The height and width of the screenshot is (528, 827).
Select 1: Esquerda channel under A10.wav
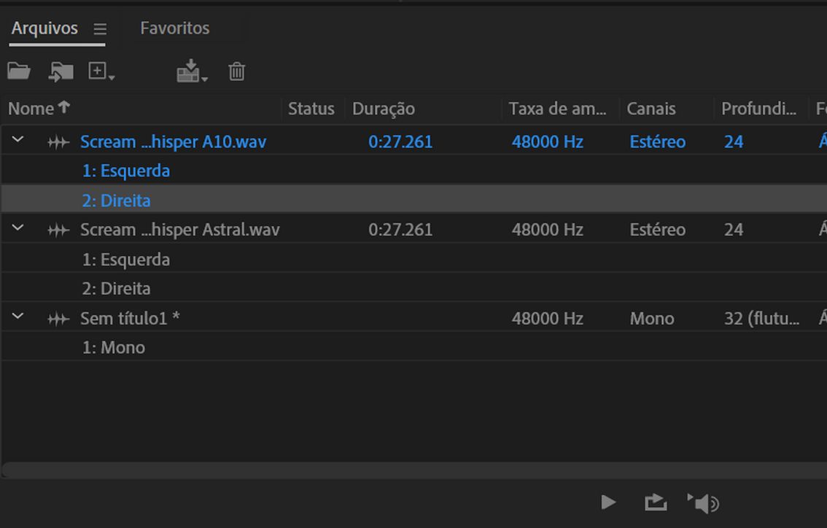pos(126,171)
